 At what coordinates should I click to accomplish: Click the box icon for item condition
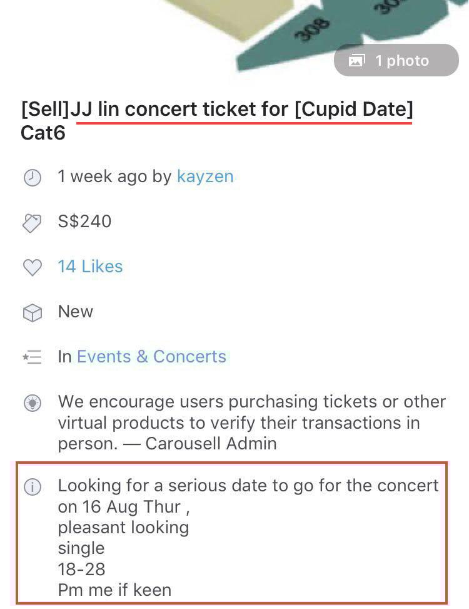pyautogui.click(x=32, y=312)
